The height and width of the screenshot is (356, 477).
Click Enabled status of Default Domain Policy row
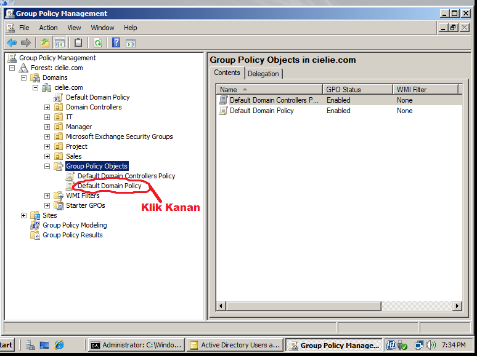coord(338,111)
